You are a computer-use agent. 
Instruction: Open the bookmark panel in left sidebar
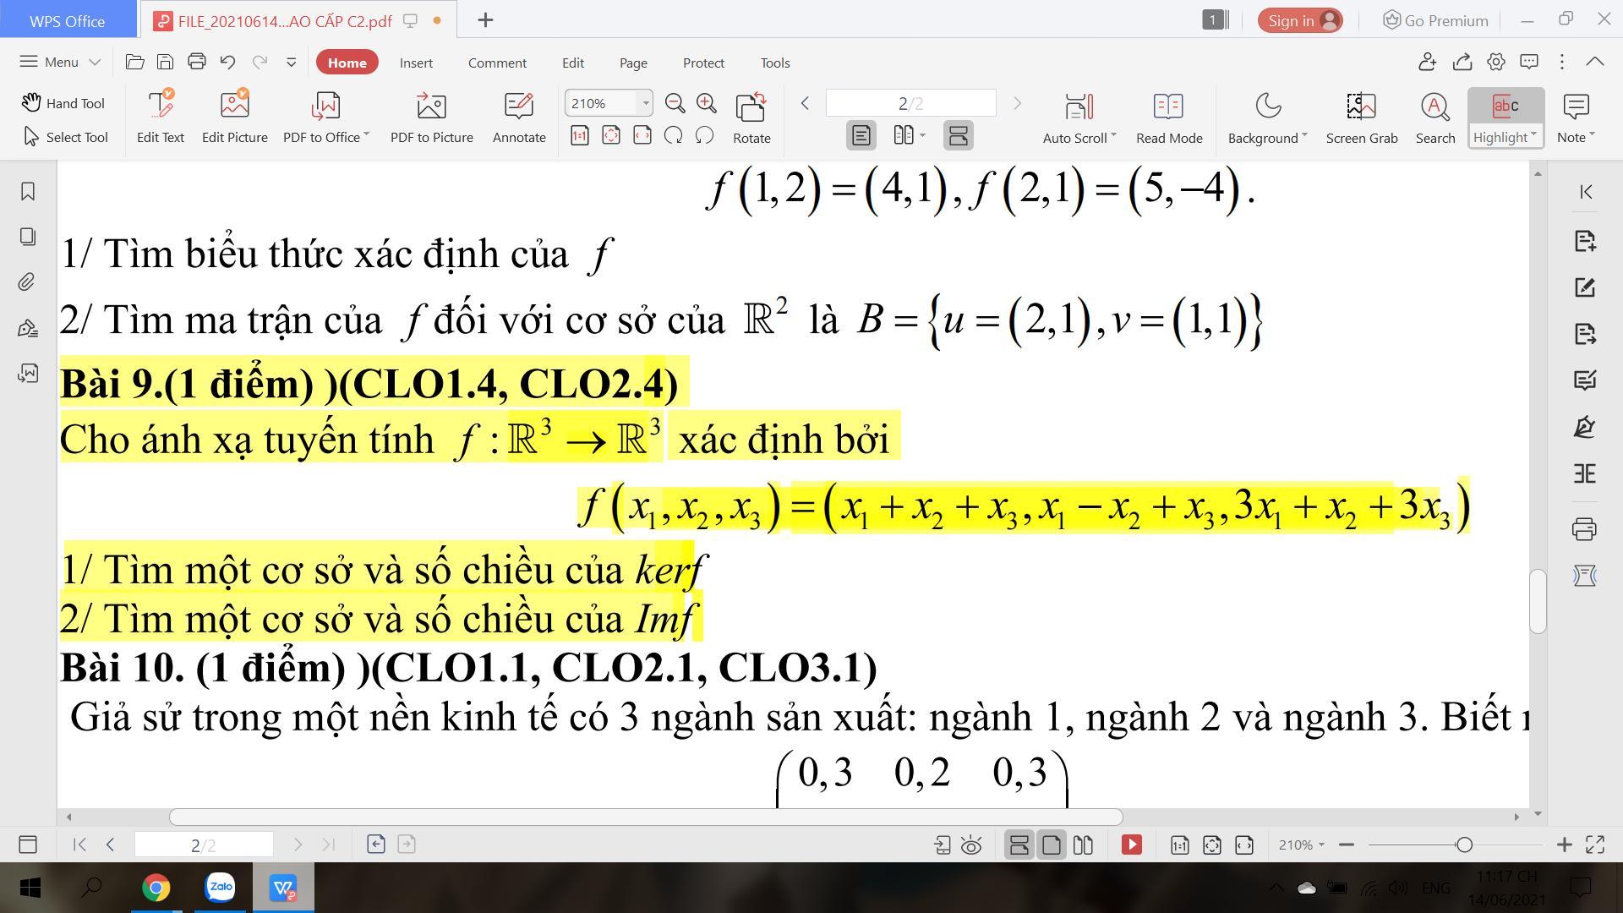[x=27, y=192]
